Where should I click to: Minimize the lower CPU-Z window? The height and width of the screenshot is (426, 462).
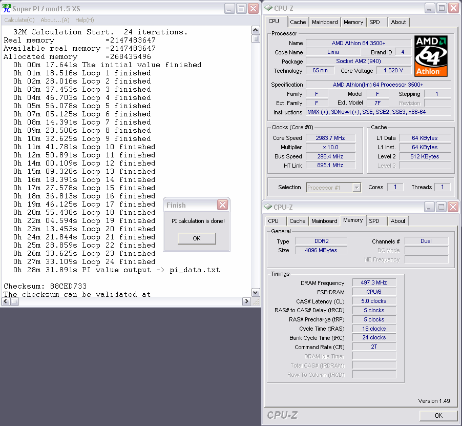(429, 207)
